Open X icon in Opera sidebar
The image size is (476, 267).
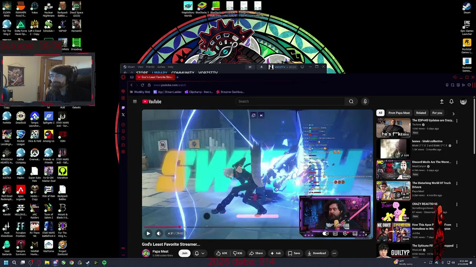[123, 115]
